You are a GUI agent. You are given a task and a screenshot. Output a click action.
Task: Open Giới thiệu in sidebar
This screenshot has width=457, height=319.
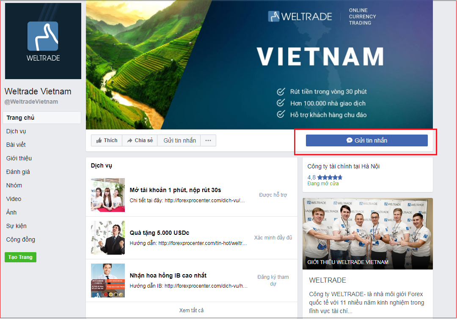pyautogui.click(x=19, y=158)
